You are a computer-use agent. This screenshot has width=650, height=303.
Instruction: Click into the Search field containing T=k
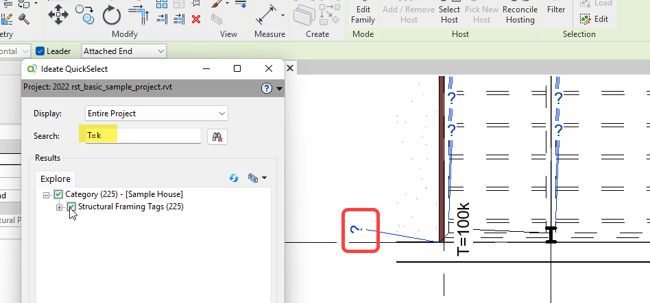(x=143, y=135)
